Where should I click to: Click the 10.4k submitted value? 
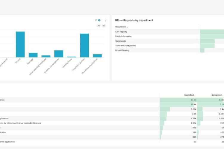click(x=194, y=105)
